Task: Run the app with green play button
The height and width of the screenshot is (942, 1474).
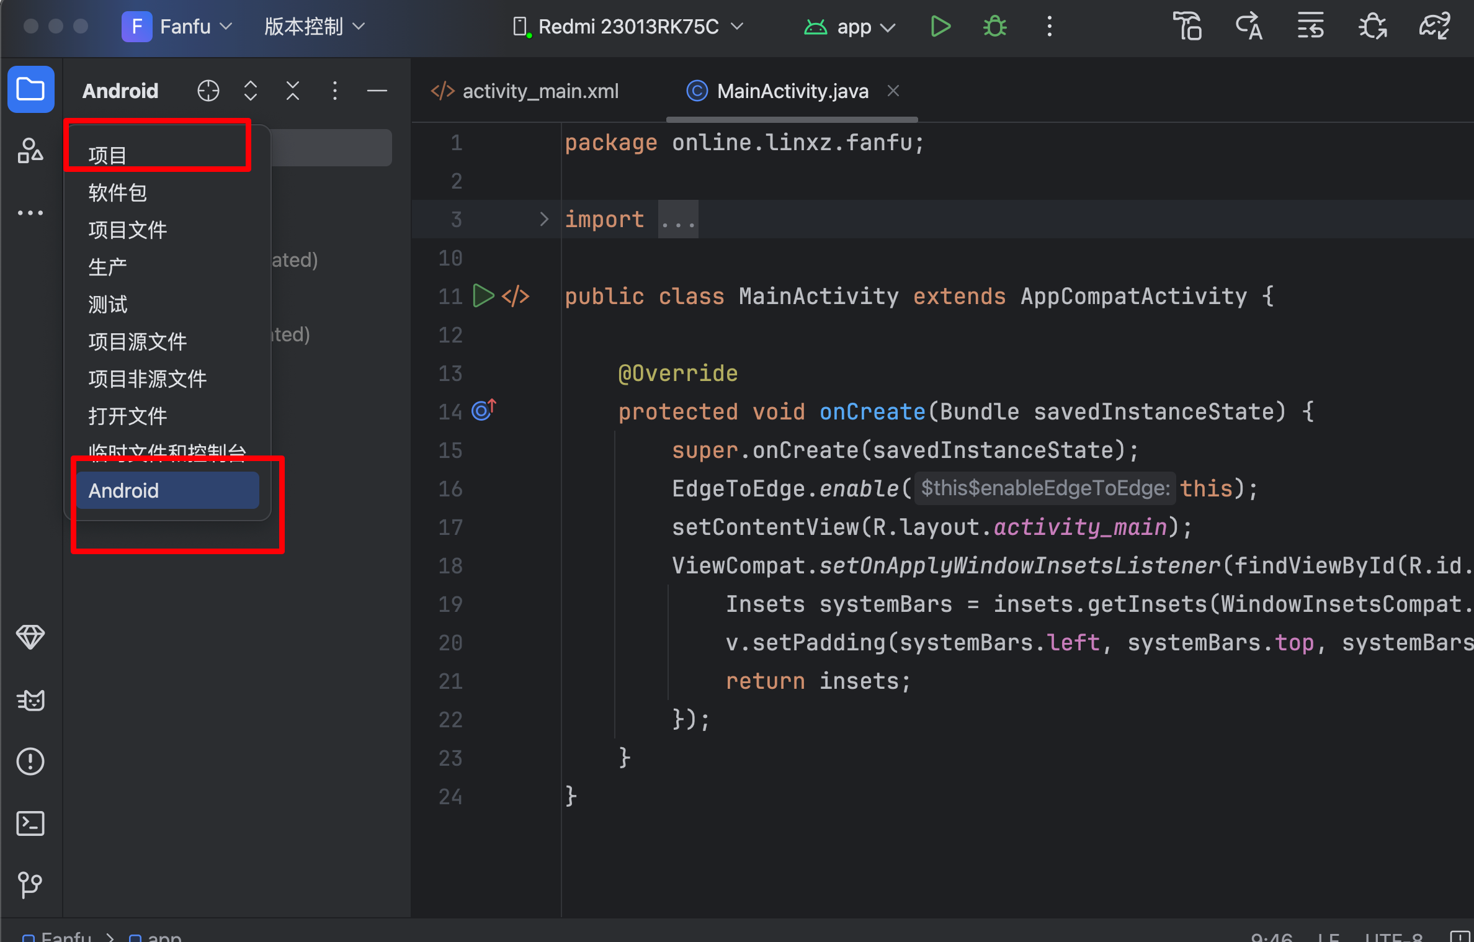Action: pyautogui.click(x=940, y=27)
